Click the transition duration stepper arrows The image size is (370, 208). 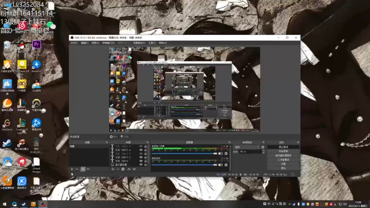click(x=263, y=152)
